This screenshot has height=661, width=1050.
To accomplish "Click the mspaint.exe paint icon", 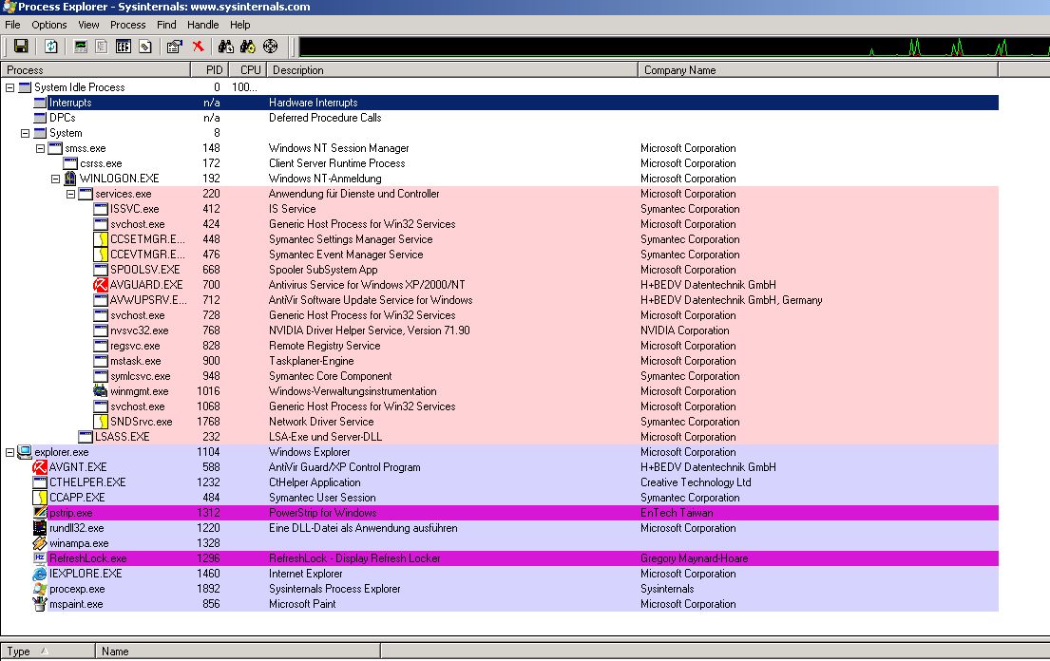I will [40, 604].
